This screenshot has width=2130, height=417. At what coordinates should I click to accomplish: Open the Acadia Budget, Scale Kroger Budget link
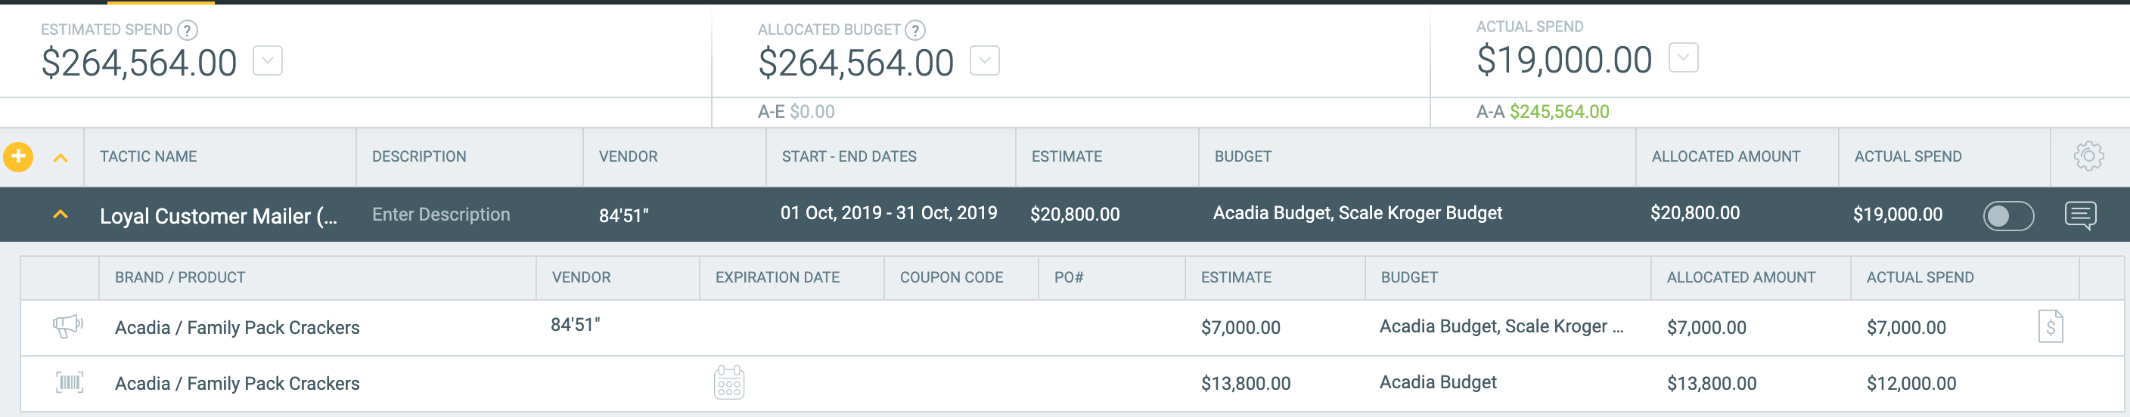click(1357, 213)
